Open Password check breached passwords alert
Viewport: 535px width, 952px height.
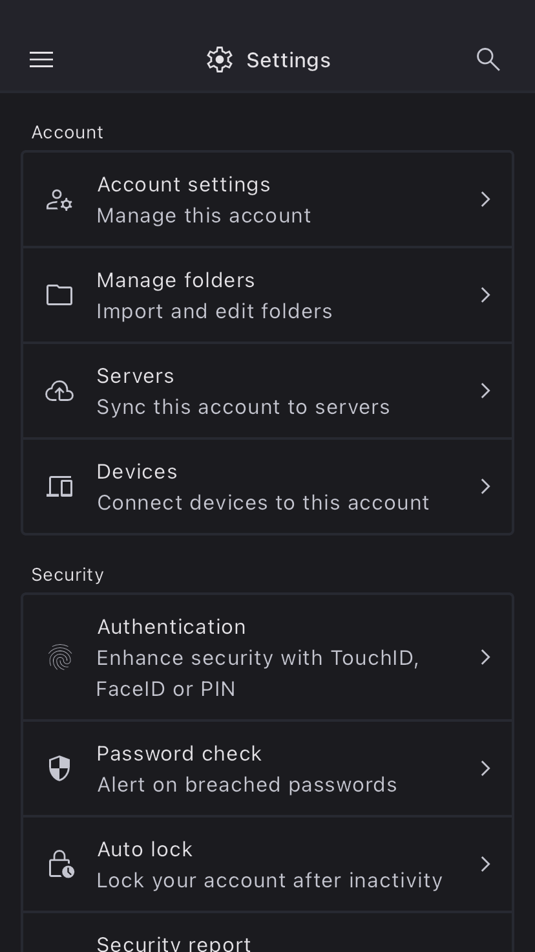[246, 768]
